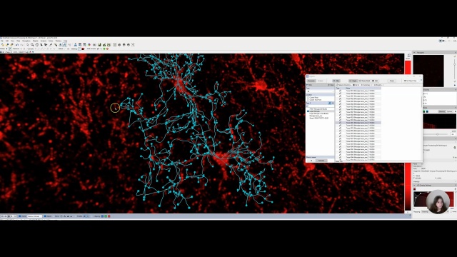Click the Navigator thumbnail preview

tap(428, 71)
